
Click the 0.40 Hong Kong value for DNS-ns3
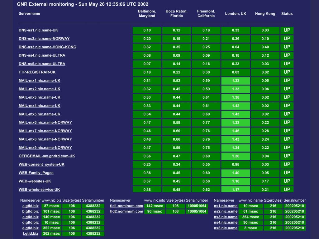tap(265, 47)
